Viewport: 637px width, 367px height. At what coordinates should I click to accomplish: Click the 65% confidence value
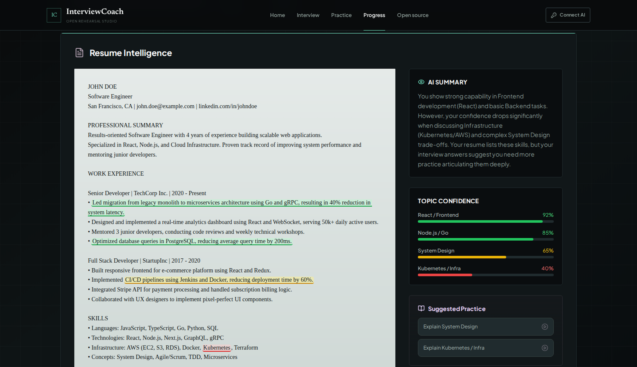tap(548, 251)
